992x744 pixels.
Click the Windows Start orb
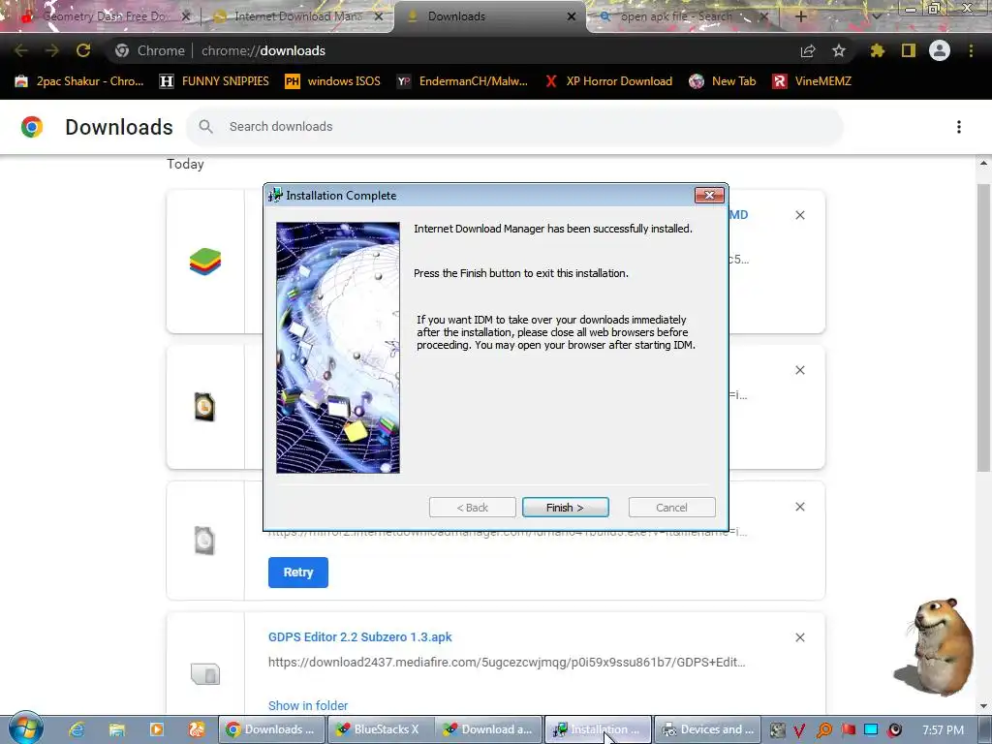pos(25,728)
